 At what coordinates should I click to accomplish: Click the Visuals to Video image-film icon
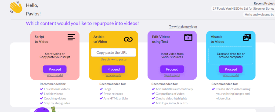247,37
